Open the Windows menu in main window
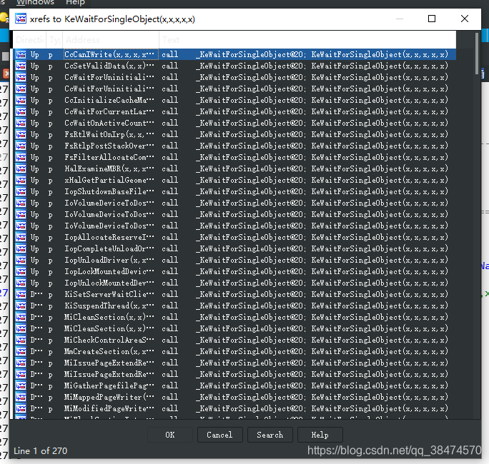The width and height of the screenshot is (489, 464). 35,3
